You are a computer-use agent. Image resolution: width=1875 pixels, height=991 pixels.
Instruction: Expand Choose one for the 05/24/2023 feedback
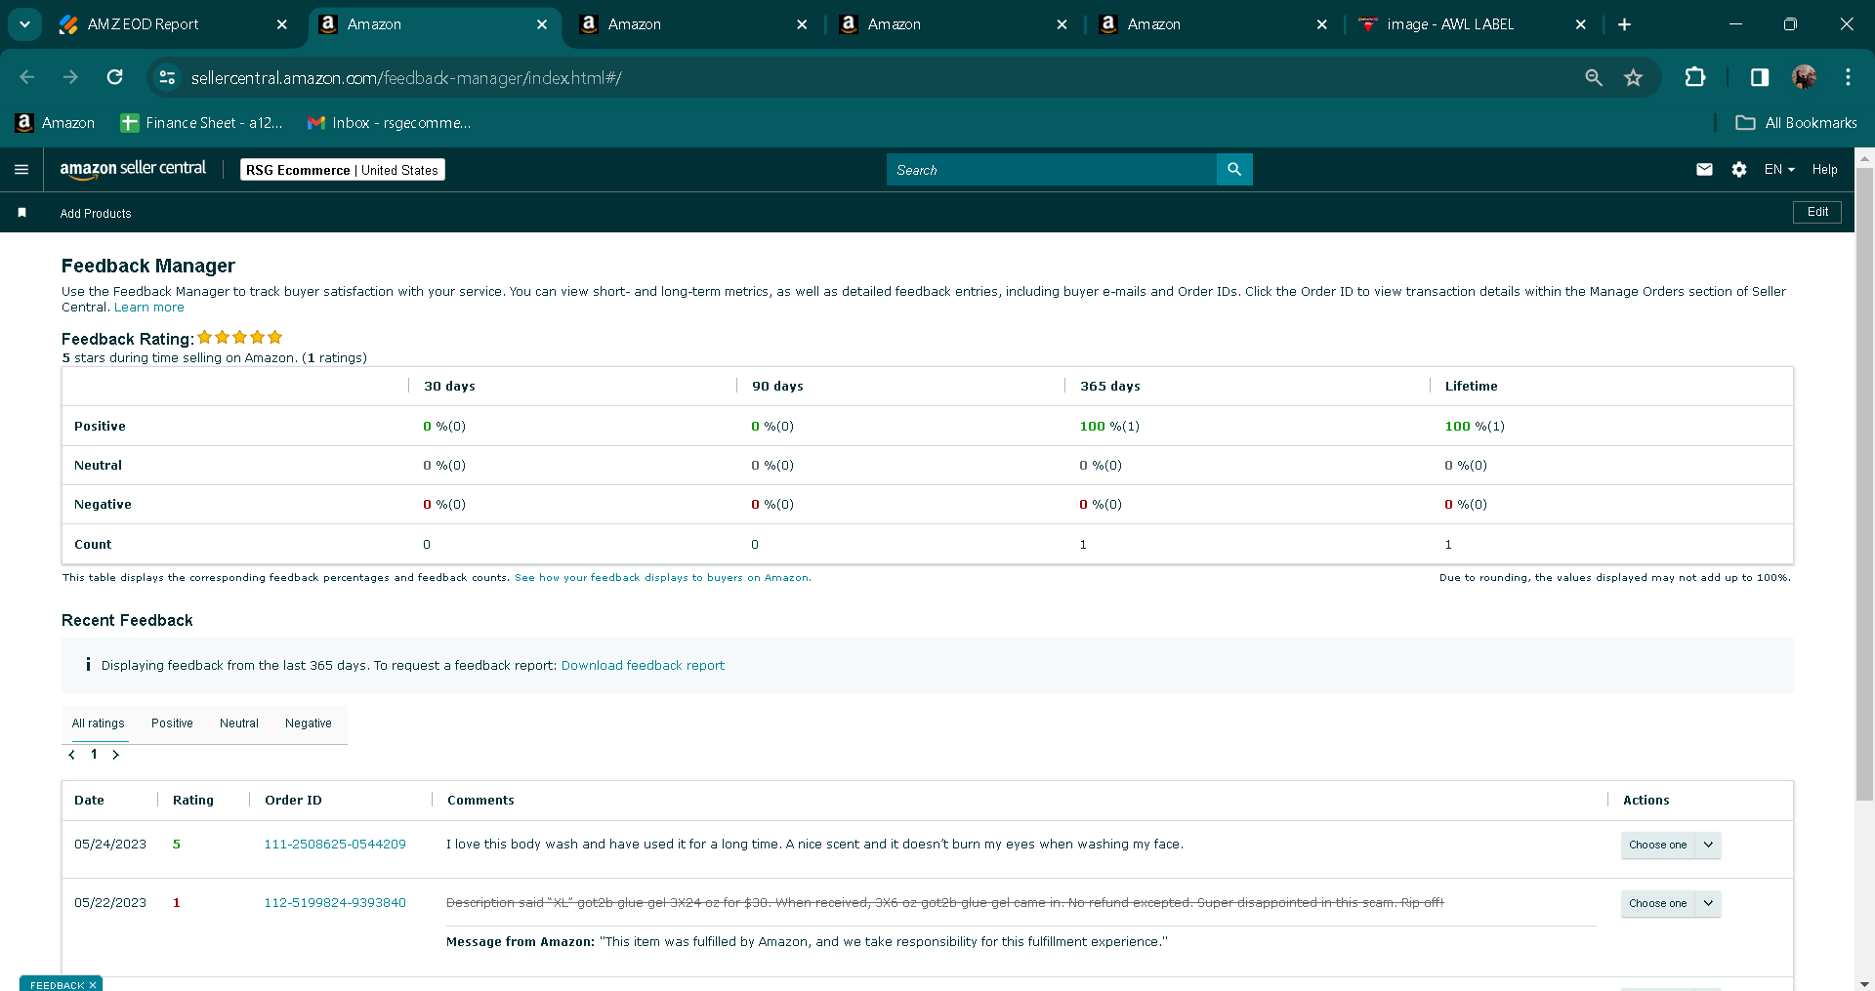[1671, 846]
